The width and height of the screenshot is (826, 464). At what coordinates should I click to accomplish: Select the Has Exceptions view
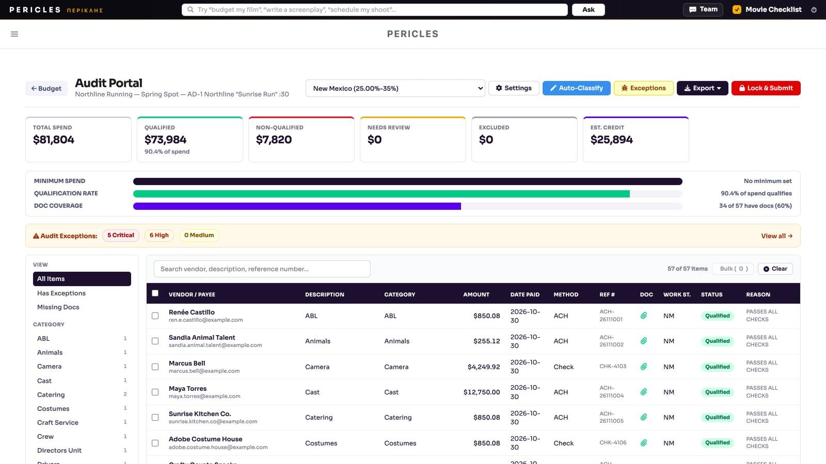pos(82,293)
